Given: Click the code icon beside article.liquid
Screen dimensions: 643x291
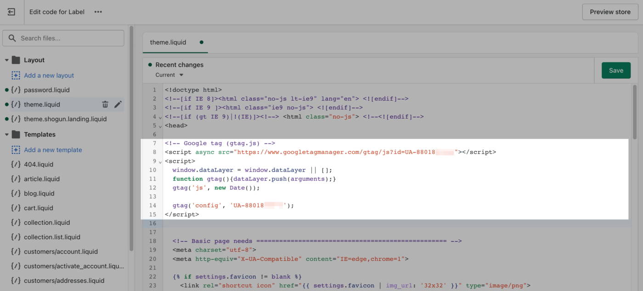Looking at the screenshot, I should [x=16, y=179].
